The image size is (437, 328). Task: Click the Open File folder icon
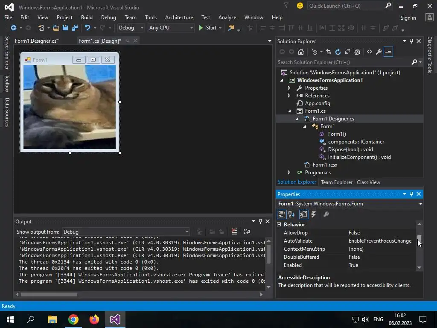tap(56, 28)
